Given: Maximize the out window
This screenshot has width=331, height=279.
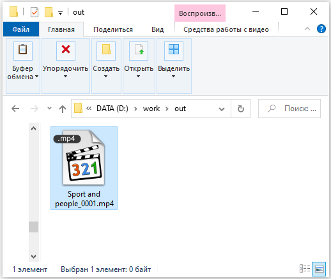Looking at the screenshot, I should [x=284, y=11].
